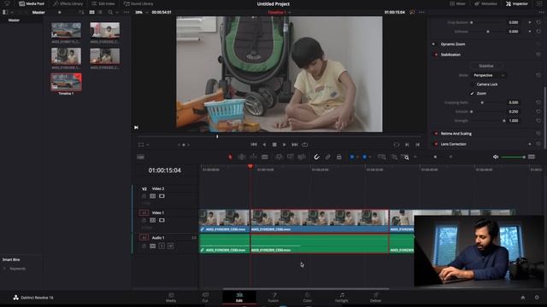This screenshot has width=547, height=307.
Task: Edit the Cropping Ratio 0.500 field
Action: tap(515, 102)
